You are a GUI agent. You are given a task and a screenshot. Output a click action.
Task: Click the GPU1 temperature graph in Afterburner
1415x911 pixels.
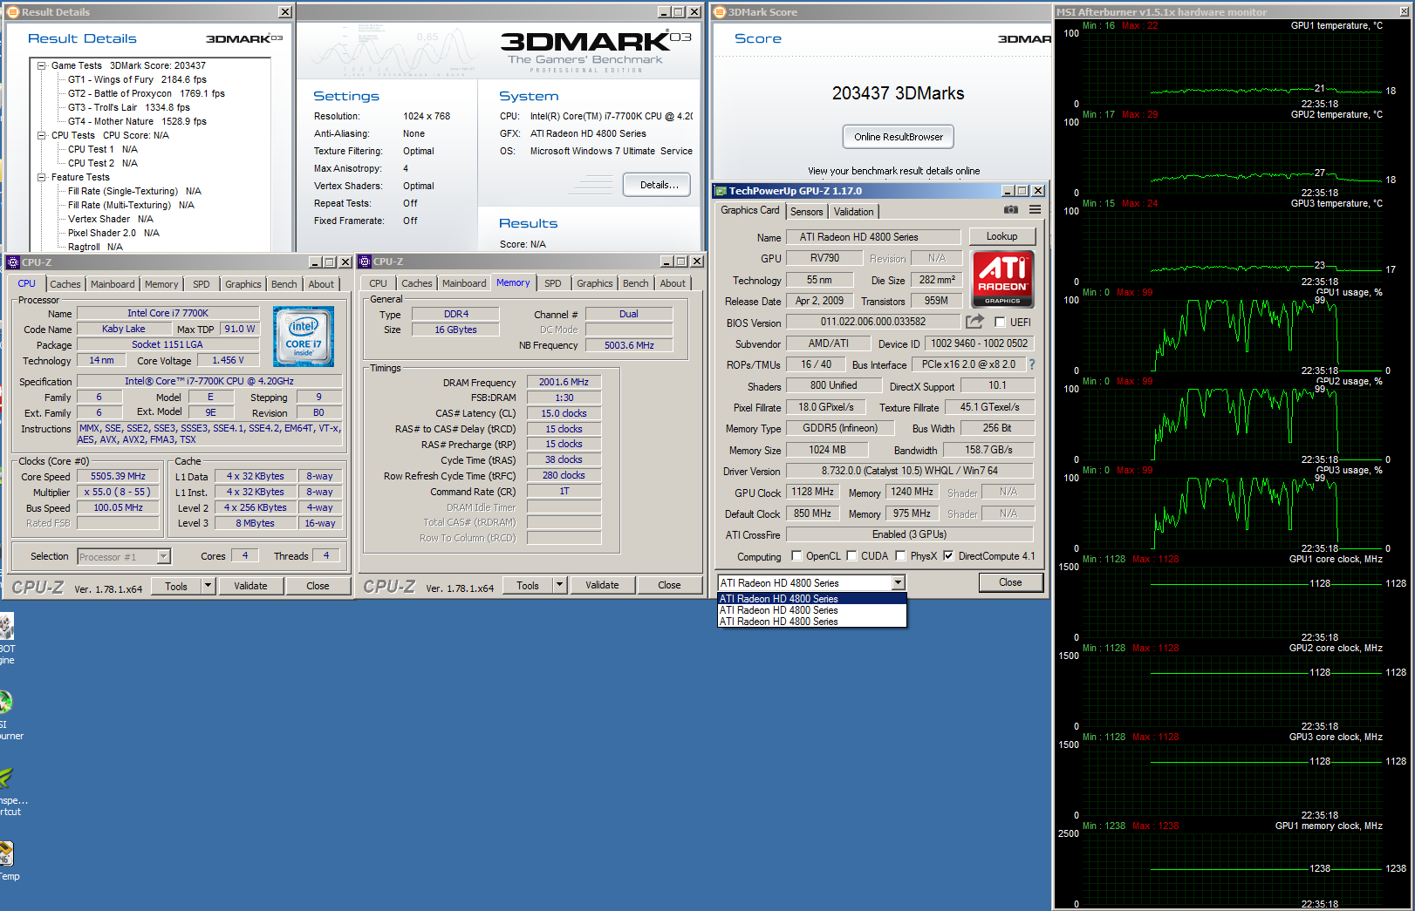[x=1232, y=68]
